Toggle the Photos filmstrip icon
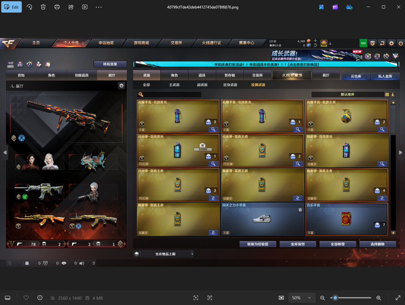Screen dimensions: 405x305 coord(7,298)
